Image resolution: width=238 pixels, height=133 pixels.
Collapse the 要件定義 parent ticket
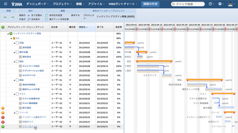click(x=14, y=53)
